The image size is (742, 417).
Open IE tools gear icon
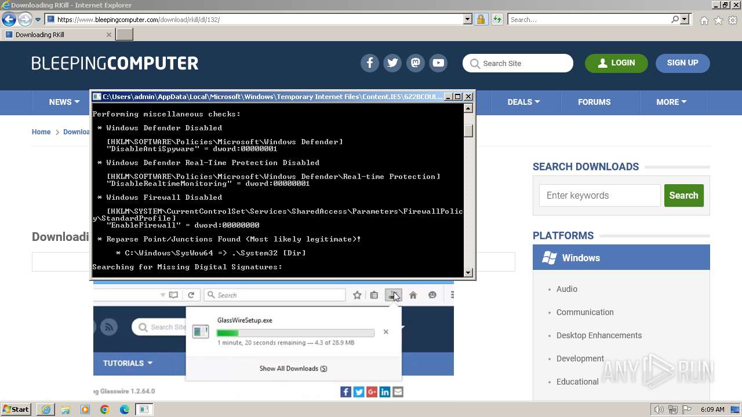point(733,20)
